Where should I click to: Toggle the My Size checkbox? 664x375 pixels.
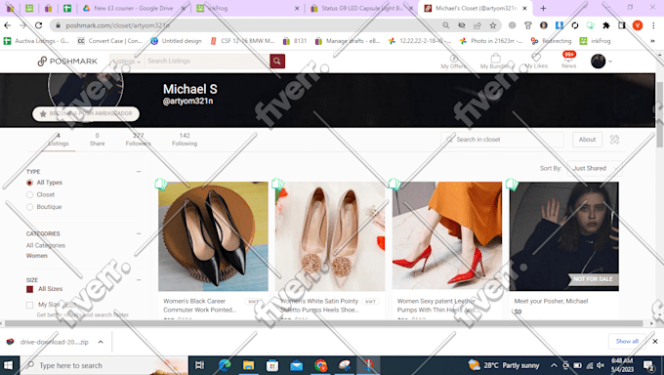pos(29,305)
